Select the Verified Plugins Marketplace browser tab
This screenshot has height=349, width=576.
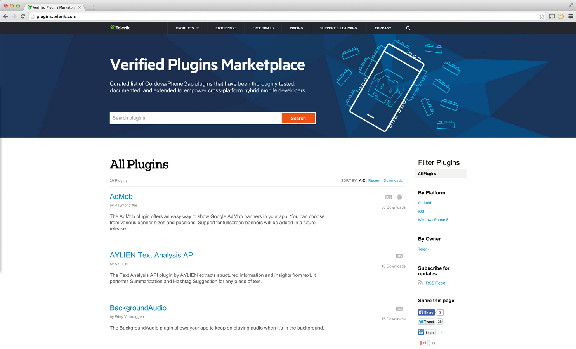54,7
